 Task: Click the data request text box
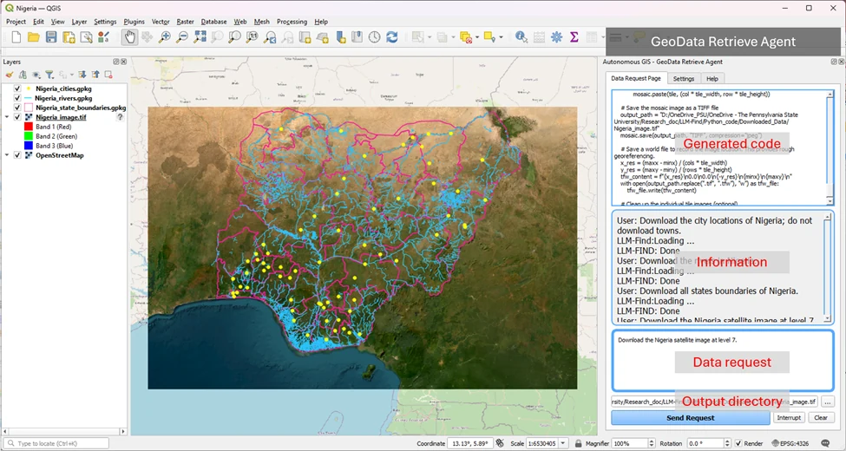tap(723, 360)
